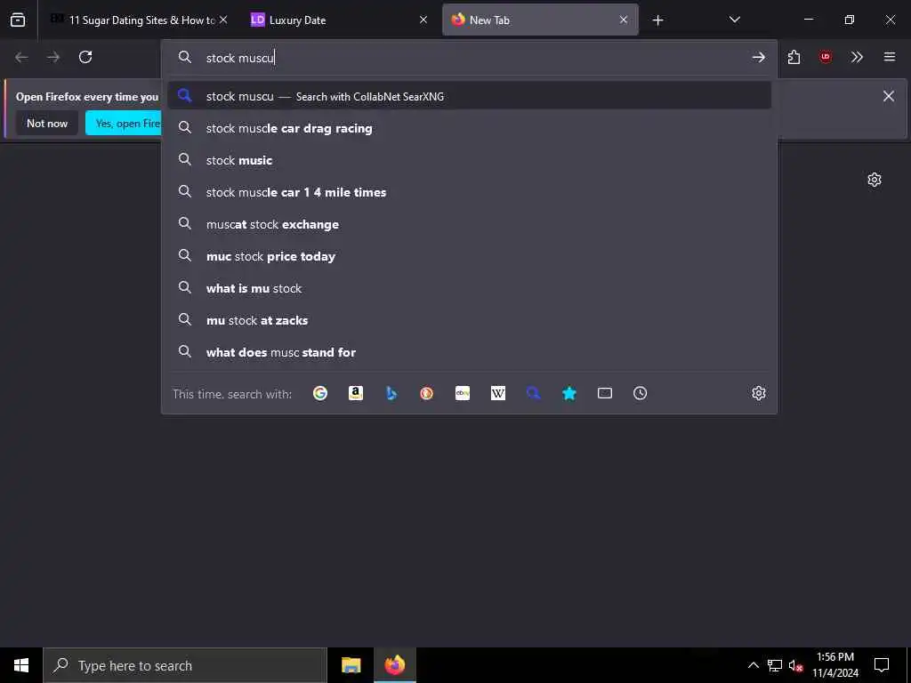The image size is (911, 683).
Task: Open muted volume tray icon
Action: (796, 665)
